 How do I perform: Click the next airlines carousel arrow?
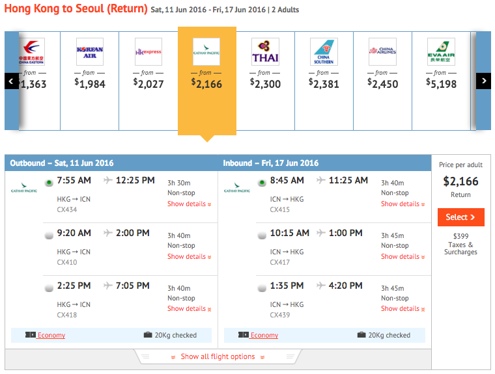(483, 81)
